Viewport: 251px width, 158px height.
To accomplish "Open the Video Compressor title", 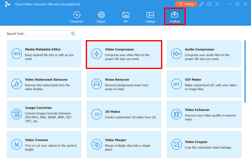I will pyautogui.click(x=119, y=49).
